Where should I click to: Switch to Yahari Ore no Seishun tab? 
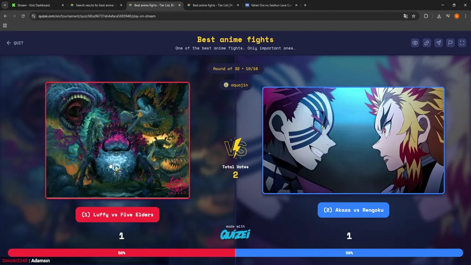[271, 5]
